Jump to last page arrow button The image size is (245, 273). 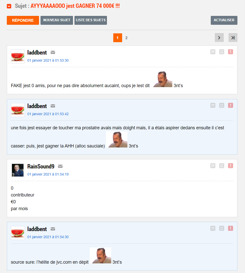pyautogui.click(x=233, y=38)
